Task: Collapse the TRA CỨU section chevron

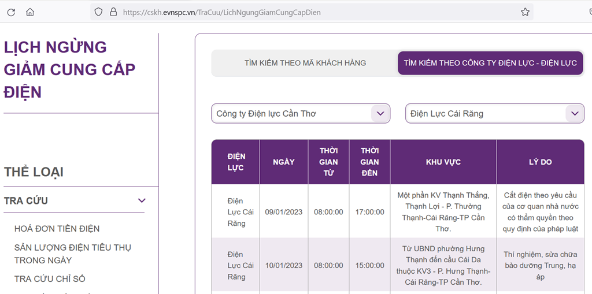Action: coord(142,200)
